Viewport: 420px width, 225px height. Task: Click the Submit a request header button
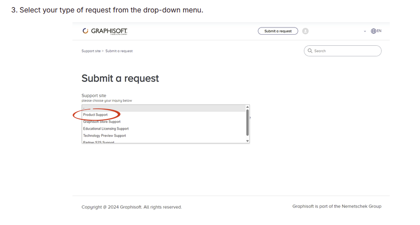tap(278, 31)
